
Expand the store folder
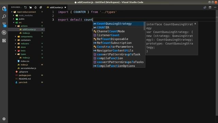click(x=16, y=47)
